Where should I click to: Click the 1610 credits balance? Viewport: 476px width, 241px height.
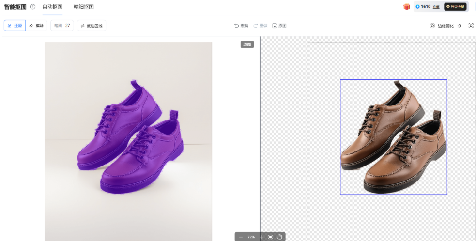[x=425, y=7]
